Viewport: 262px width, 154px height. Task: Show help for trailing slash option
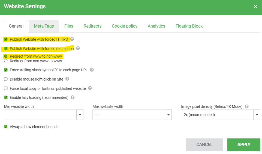coord(92,70)
